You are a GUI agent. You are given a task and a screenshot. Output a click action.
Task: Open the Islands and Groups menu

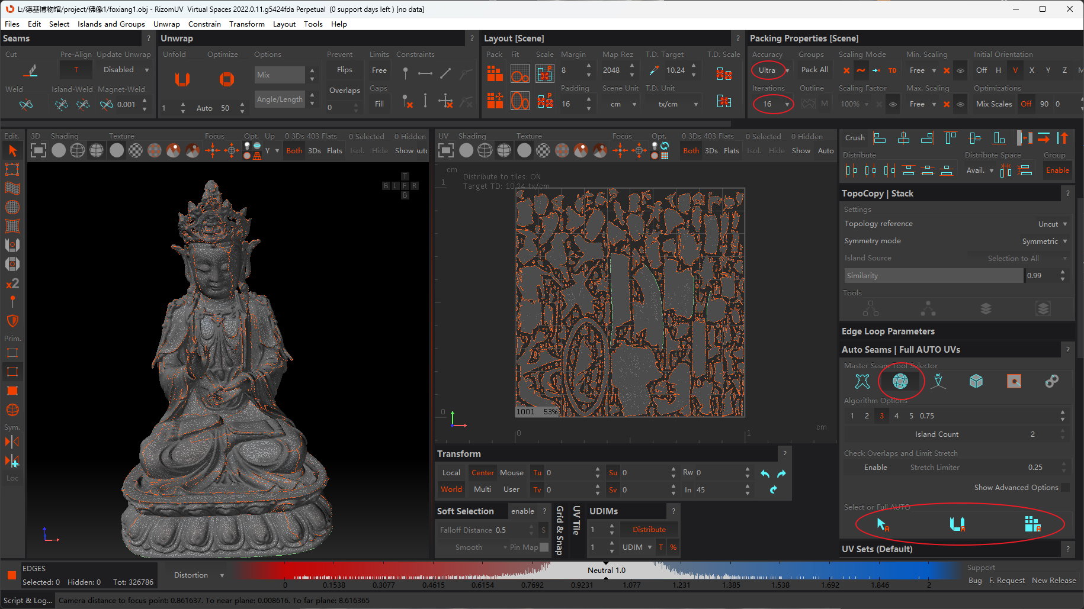pyautogui.click(x=111, y=24)
